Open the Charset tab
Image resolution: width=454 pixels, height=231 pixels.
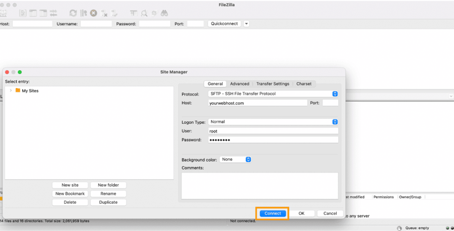tap(303, 84)
